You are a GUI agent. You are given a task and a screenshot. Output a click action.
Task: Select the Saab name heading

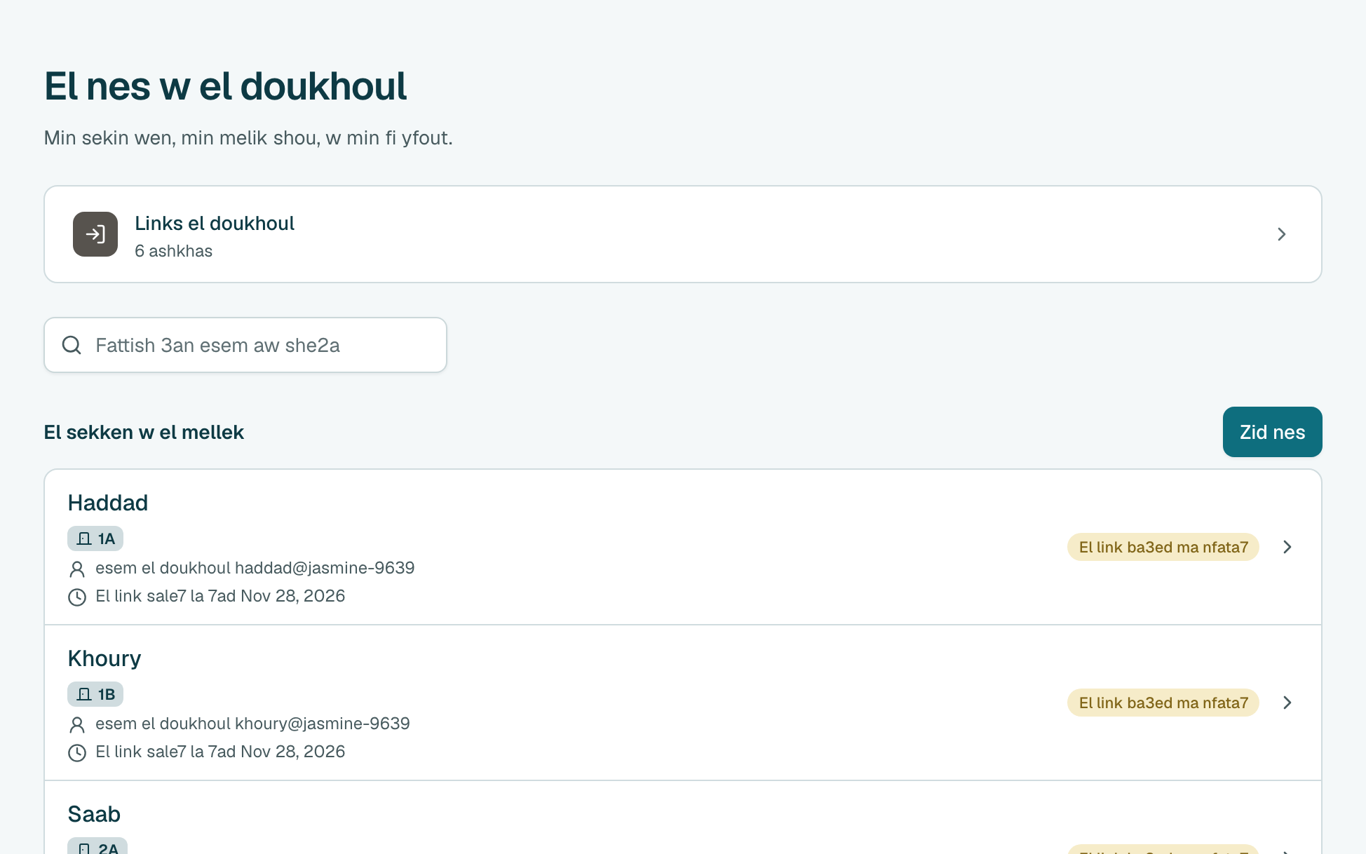(94, 814)
